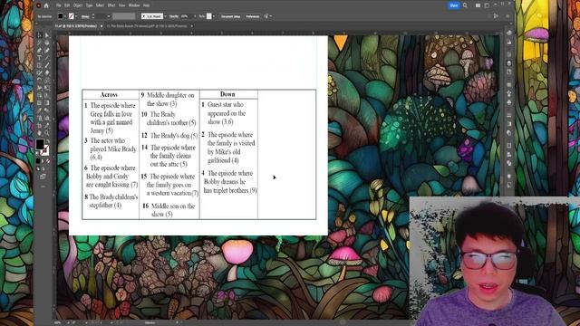The height and width of the screenshot is (326, 580).
Task: Go to the Home screen icon
Action: [46, 5]
